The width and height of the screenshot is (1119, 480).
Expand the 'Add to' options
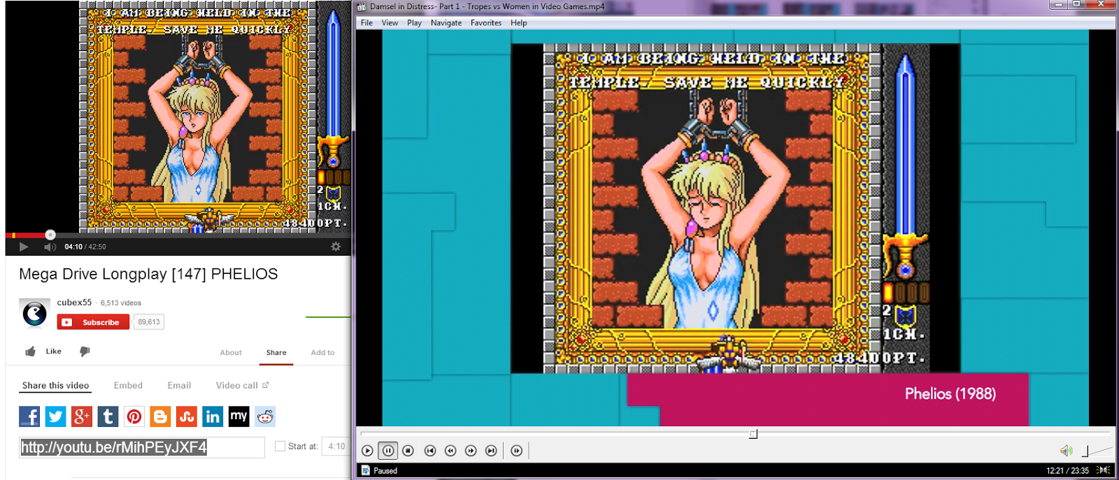tap(322, 353)
